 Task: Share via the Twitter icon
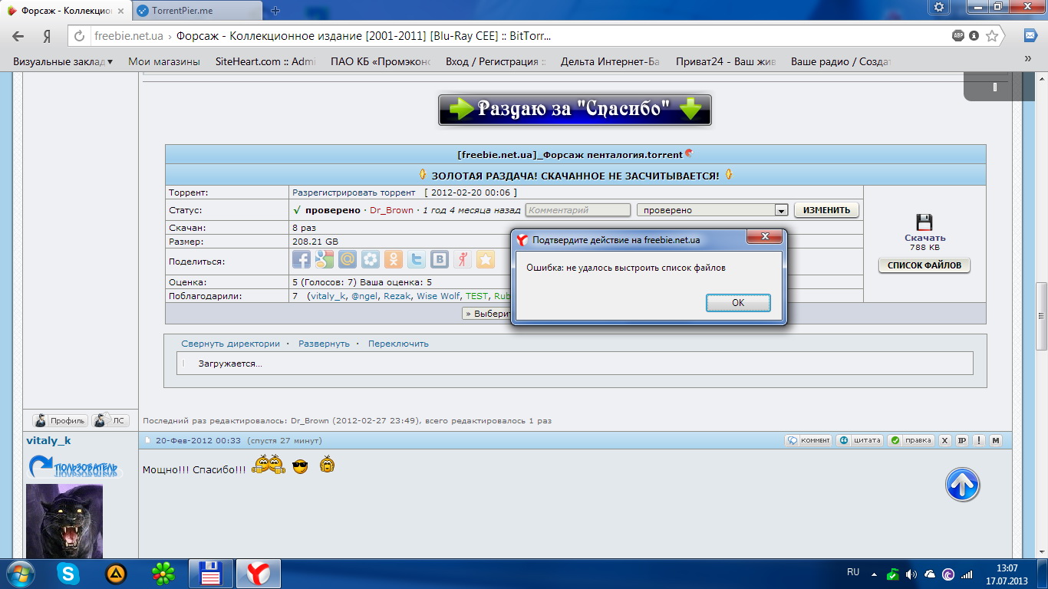click(417, 260)
